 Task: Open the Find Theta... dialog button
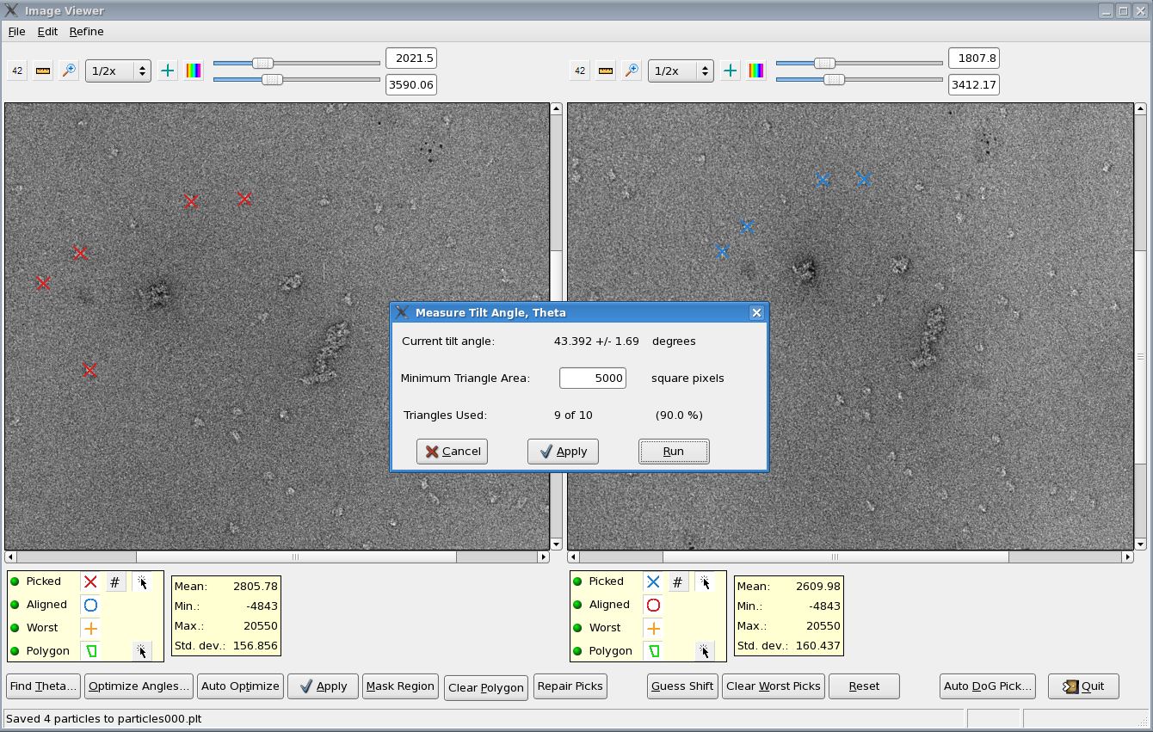point(43,686)
